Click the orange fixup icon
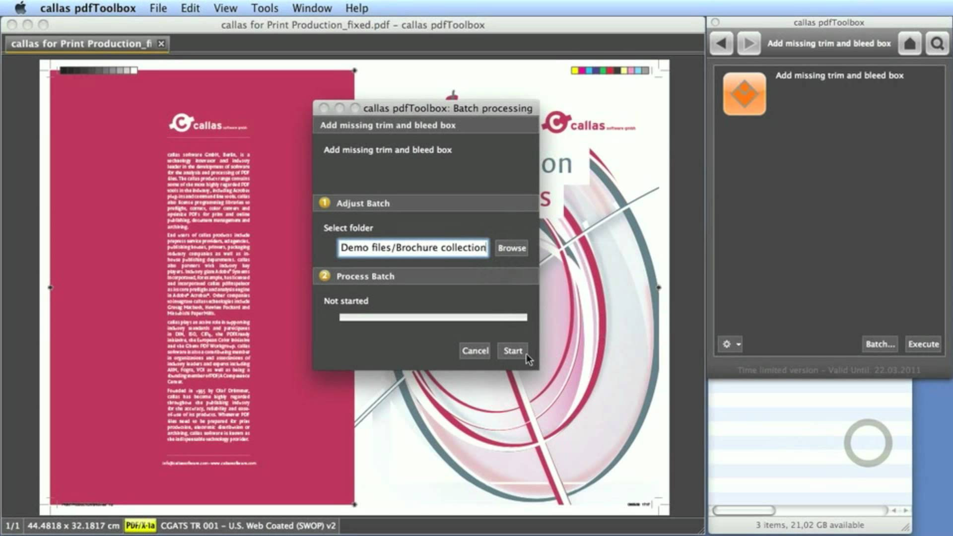 (x=744, y=94)
